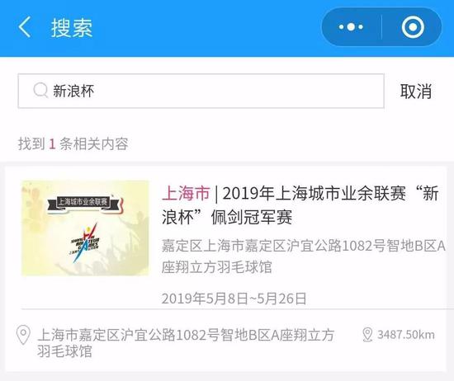Tap the 取消 cancel button

pos(416,92)
